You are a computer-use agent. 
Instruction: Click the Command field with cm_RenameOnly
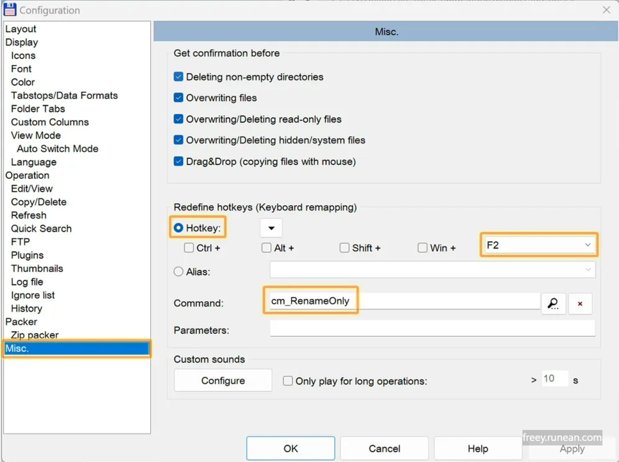(405, 301)
